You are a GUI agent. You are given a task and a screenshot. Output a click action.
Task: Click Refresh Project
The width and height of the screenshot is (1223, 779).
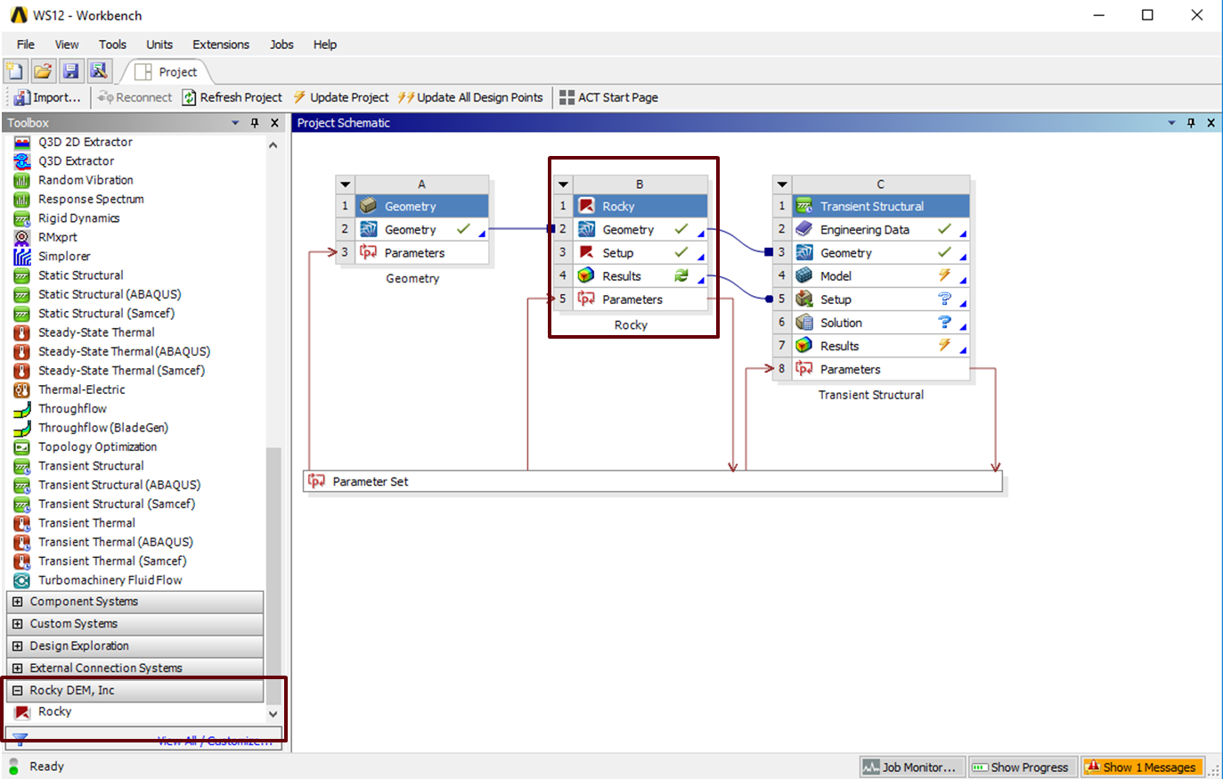click(232, 97)
